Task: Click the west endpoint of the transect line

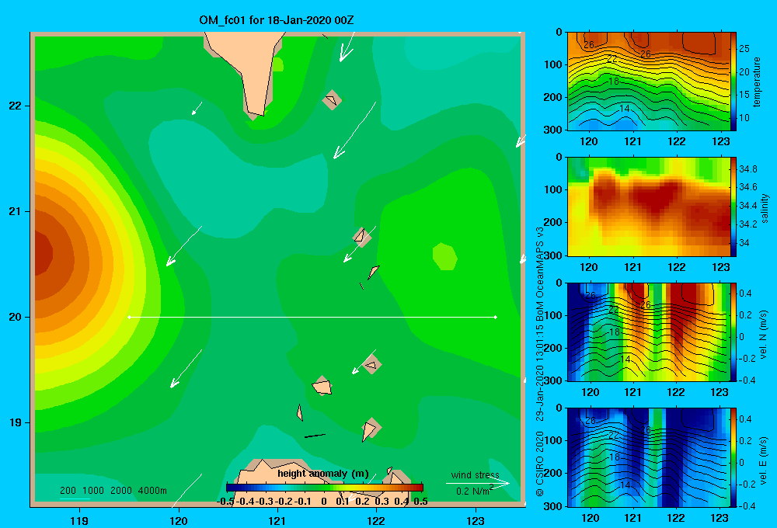Action: coord(129,317)
